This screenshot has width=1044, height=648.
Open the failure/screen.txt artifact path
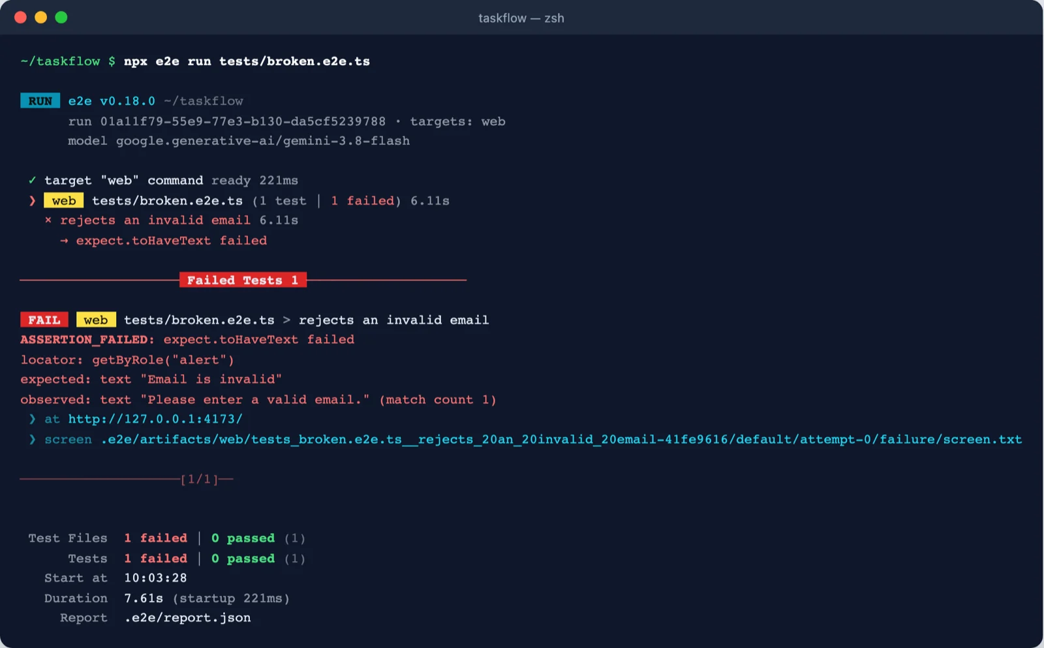point(561,440)
